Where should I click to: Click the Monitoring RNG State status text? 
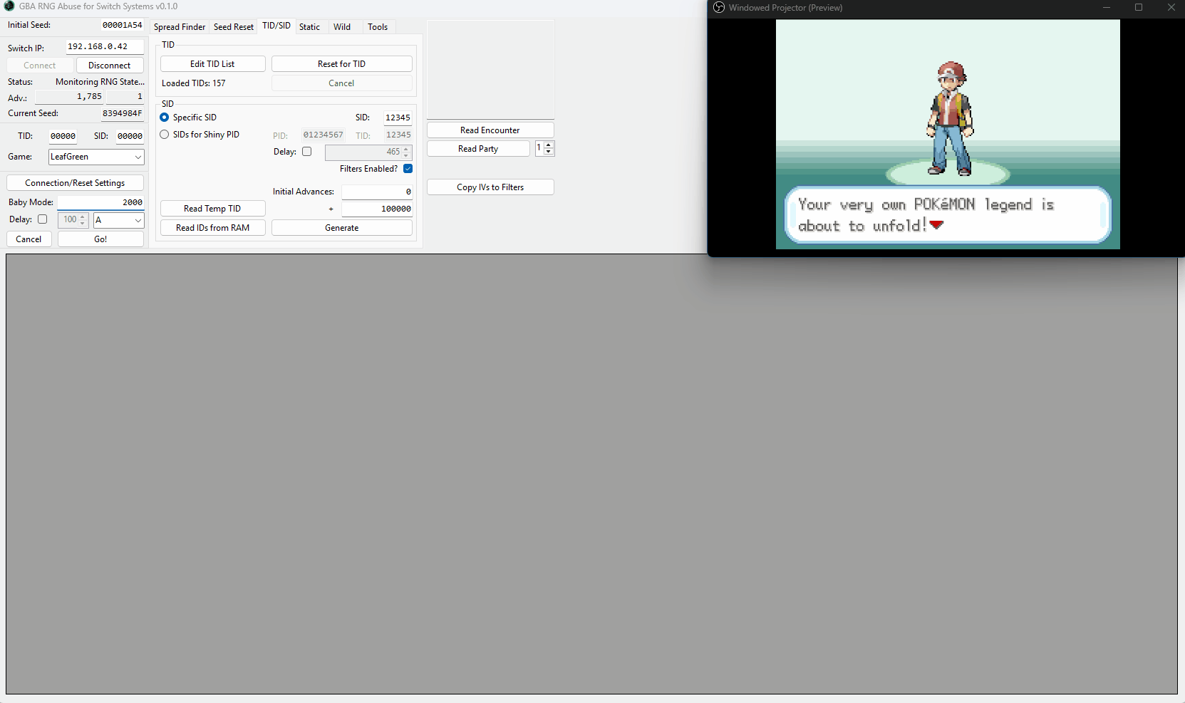pos(100,82)
